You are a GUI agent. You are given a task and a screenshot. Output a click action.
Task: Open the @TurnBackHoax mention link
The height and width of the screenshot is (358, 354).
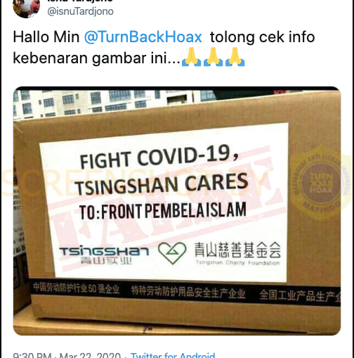pos(143,37)
